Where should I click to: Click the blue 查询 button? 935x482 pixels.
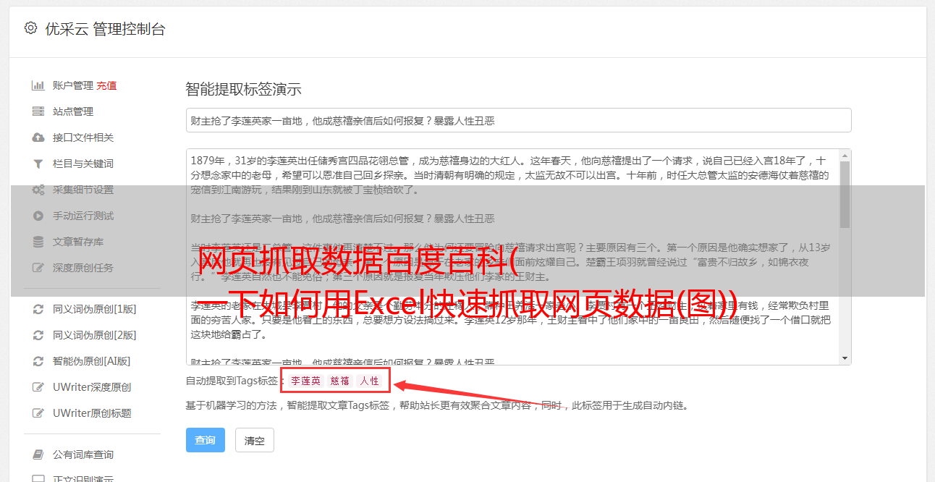click(x=206, y=440)
